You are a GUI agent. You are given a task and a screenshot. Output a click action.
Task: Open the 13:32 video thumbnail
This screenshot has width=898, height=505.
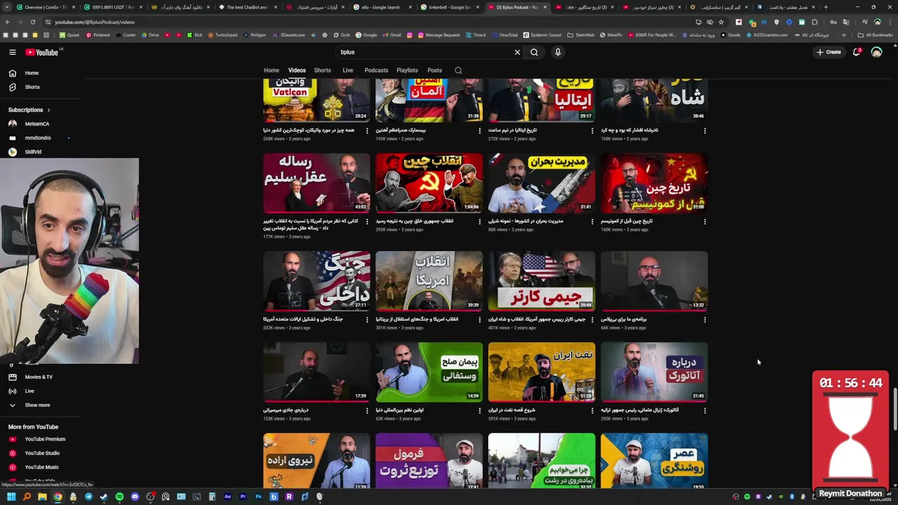(654, 281)
